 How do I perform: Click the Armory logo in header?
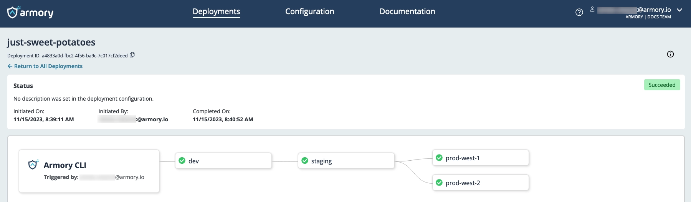point(30,12)
